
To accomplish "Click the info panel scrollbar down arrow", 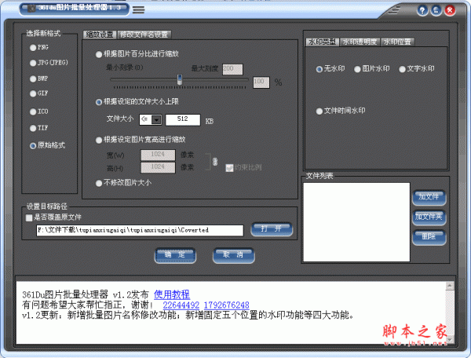I will click(x=450, y=340).
